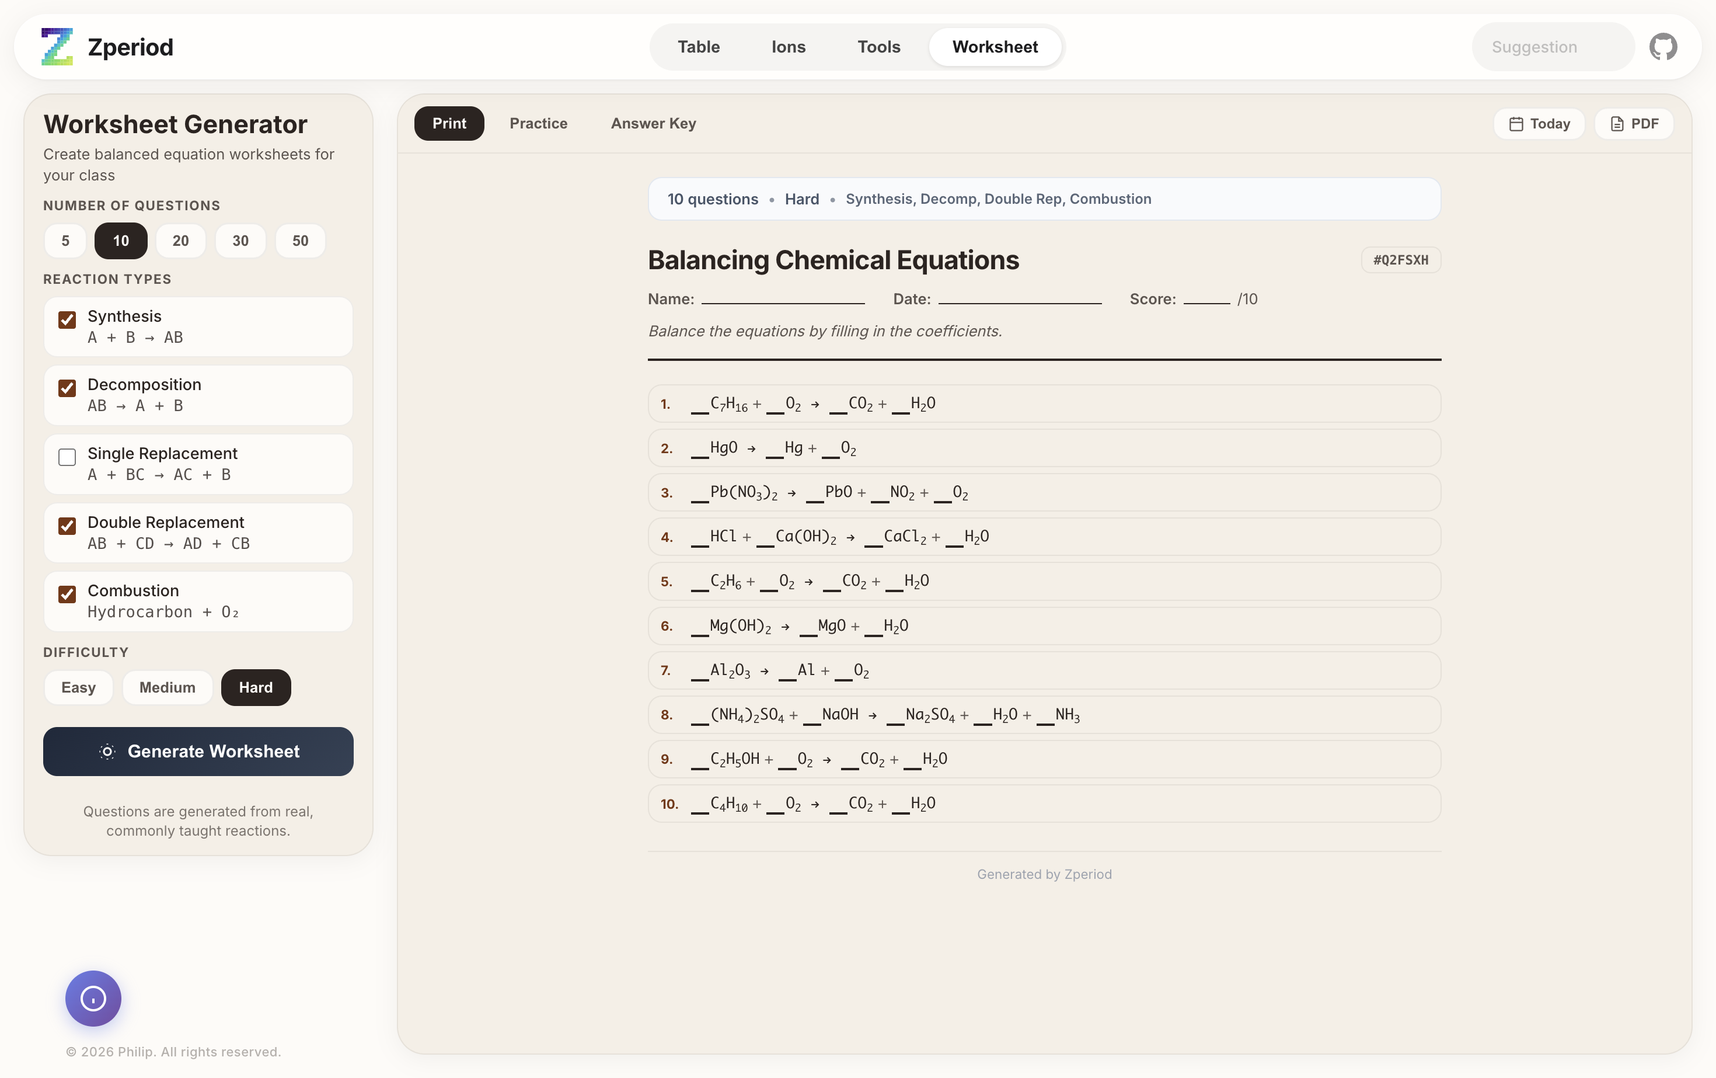Viewport: 1716px width, 1078px height.
Task: Enable the Single Replacement reaction type
Action: [67, 457]
